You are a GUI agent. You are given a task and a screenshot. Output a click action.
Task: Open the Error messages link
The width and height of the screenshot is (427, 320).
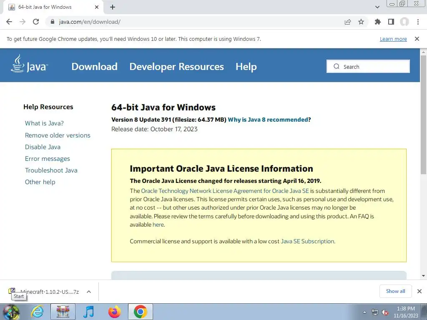48,159
